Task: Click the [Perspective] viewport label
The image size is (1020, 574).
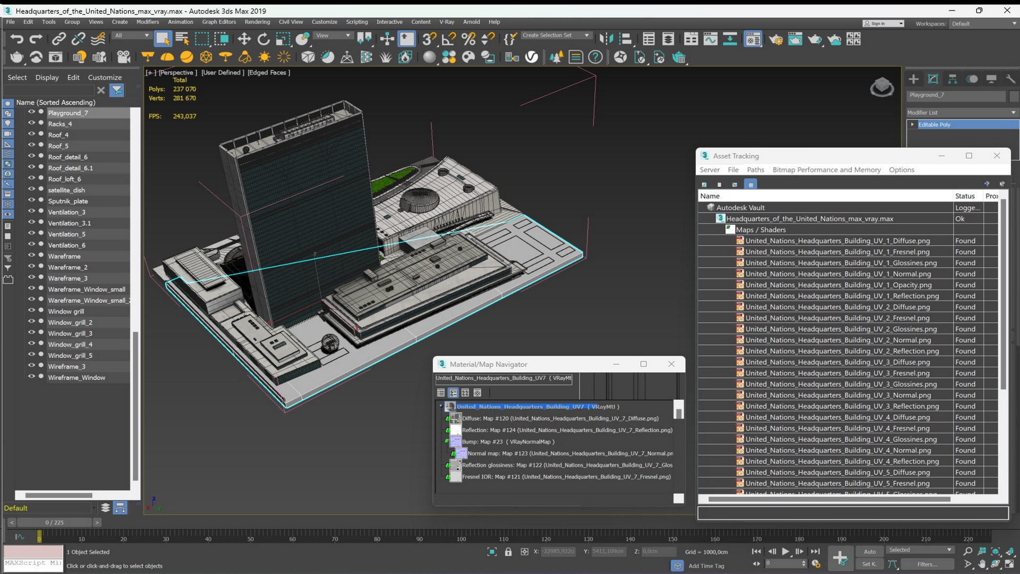Action: click(x=177, y=73)
